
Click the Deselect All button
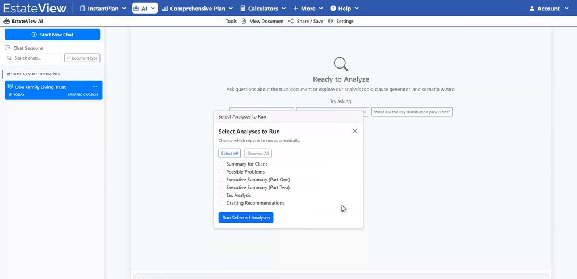click(258, 153)
